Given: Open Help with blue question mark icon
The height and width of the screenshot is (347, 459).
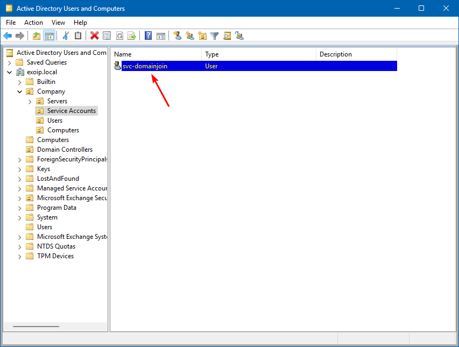Looking at the screenshot, I should click(149, 36).
